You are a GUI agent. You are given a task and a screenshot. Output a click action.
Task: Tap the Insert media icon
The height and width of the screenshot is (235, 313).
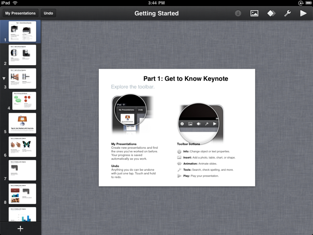(x=254, y=13)
